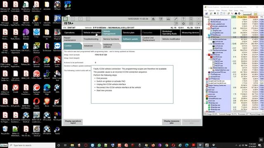Viewport: 264px width, 148px height.
Task: Open the ISTA+ help question mark icon
Action: [183, 19]
